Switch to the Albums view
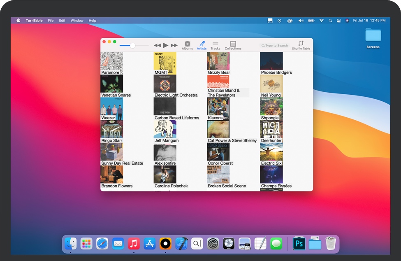Screen dimensions: 401x261 pos(187,45)
